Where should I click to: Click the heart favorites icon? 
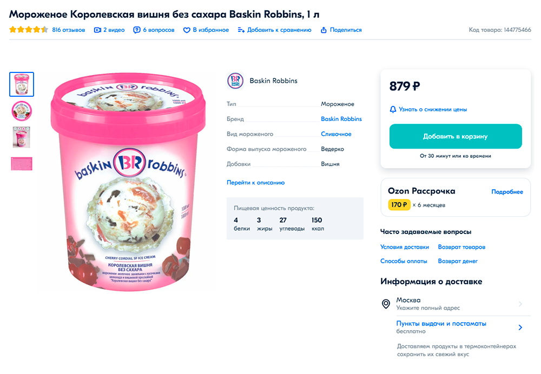[187, 30]
